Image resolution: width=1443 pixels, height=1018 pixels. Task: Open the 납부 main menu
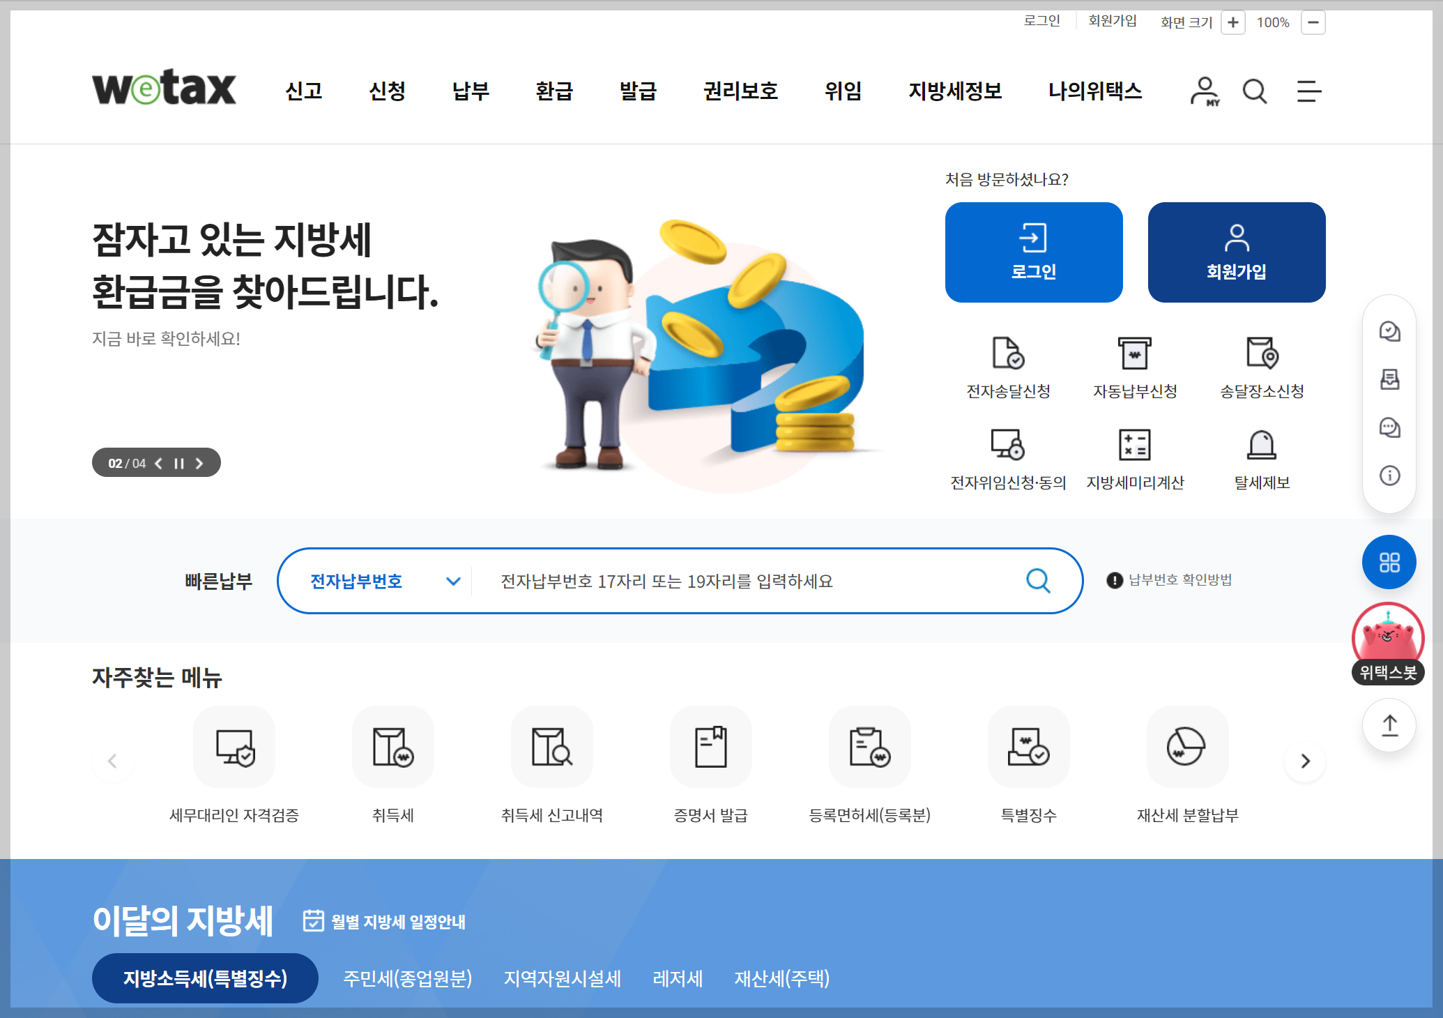click(x=471, y=91)
